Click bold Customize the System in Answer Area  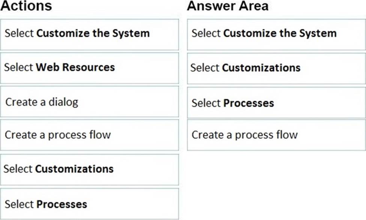coord(280,33)
